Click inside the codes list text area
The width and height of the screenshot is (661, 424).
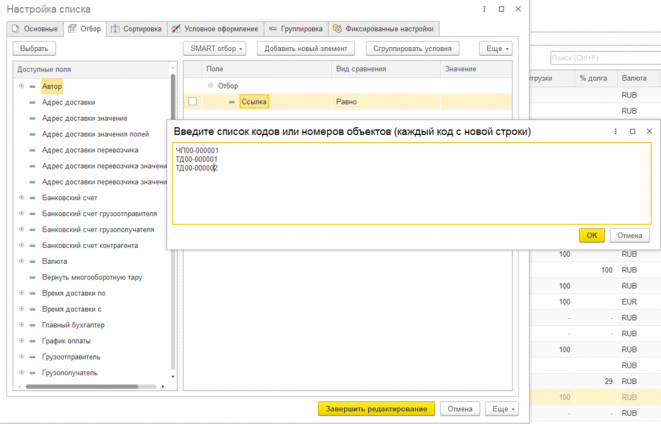pos(412,183)
